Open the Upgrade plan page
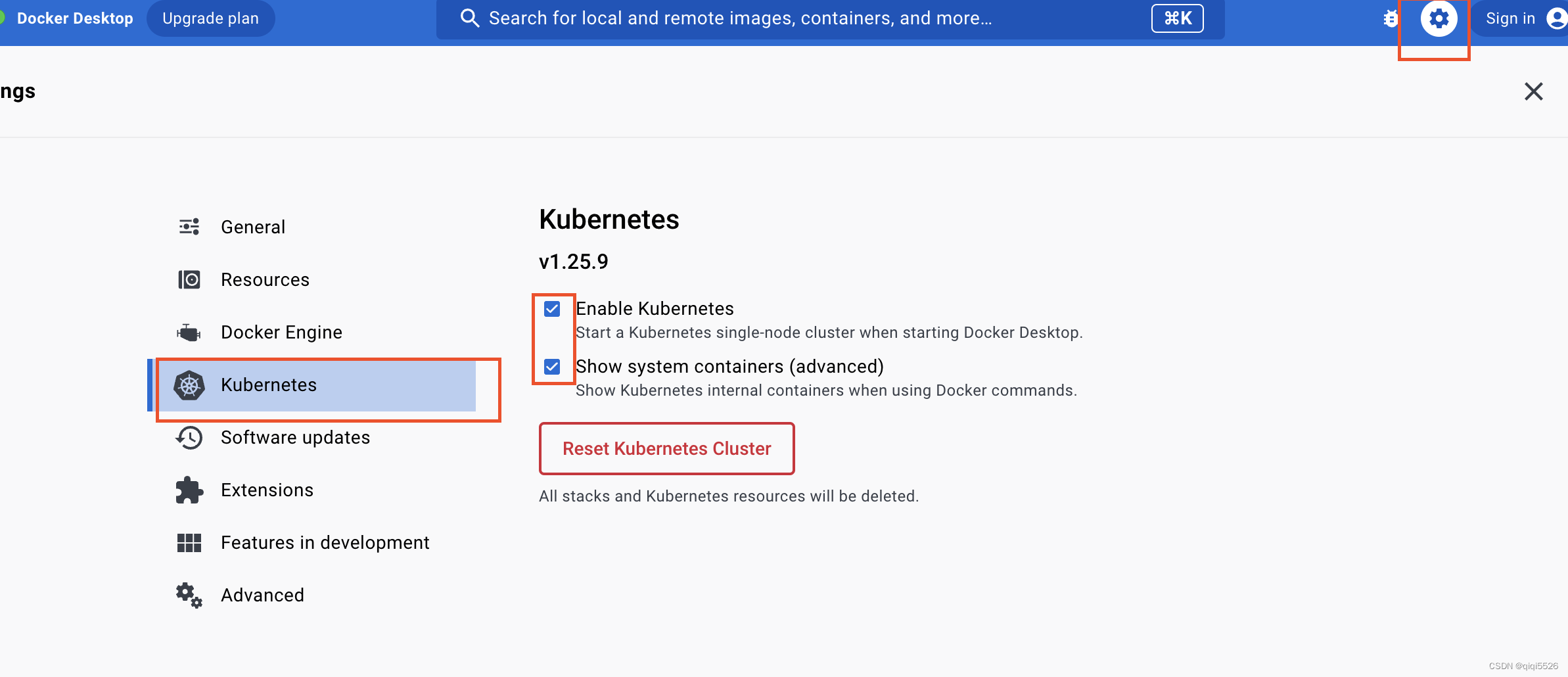1568x677 pixels. (210, 18)
